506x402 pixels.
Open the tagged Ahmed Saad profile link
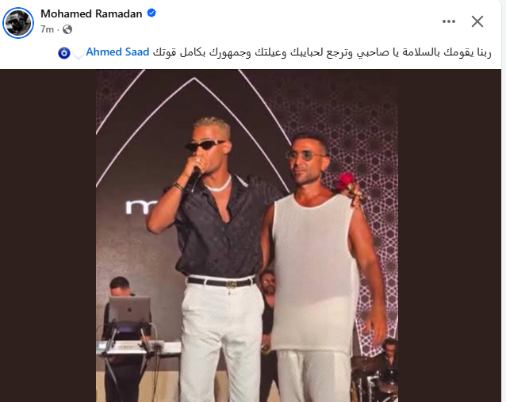117,52
